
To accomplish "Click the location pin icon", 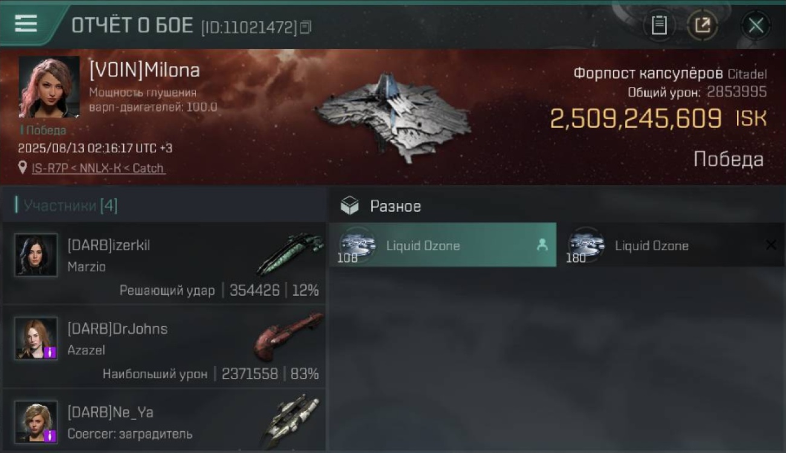I will pos(22,167).
